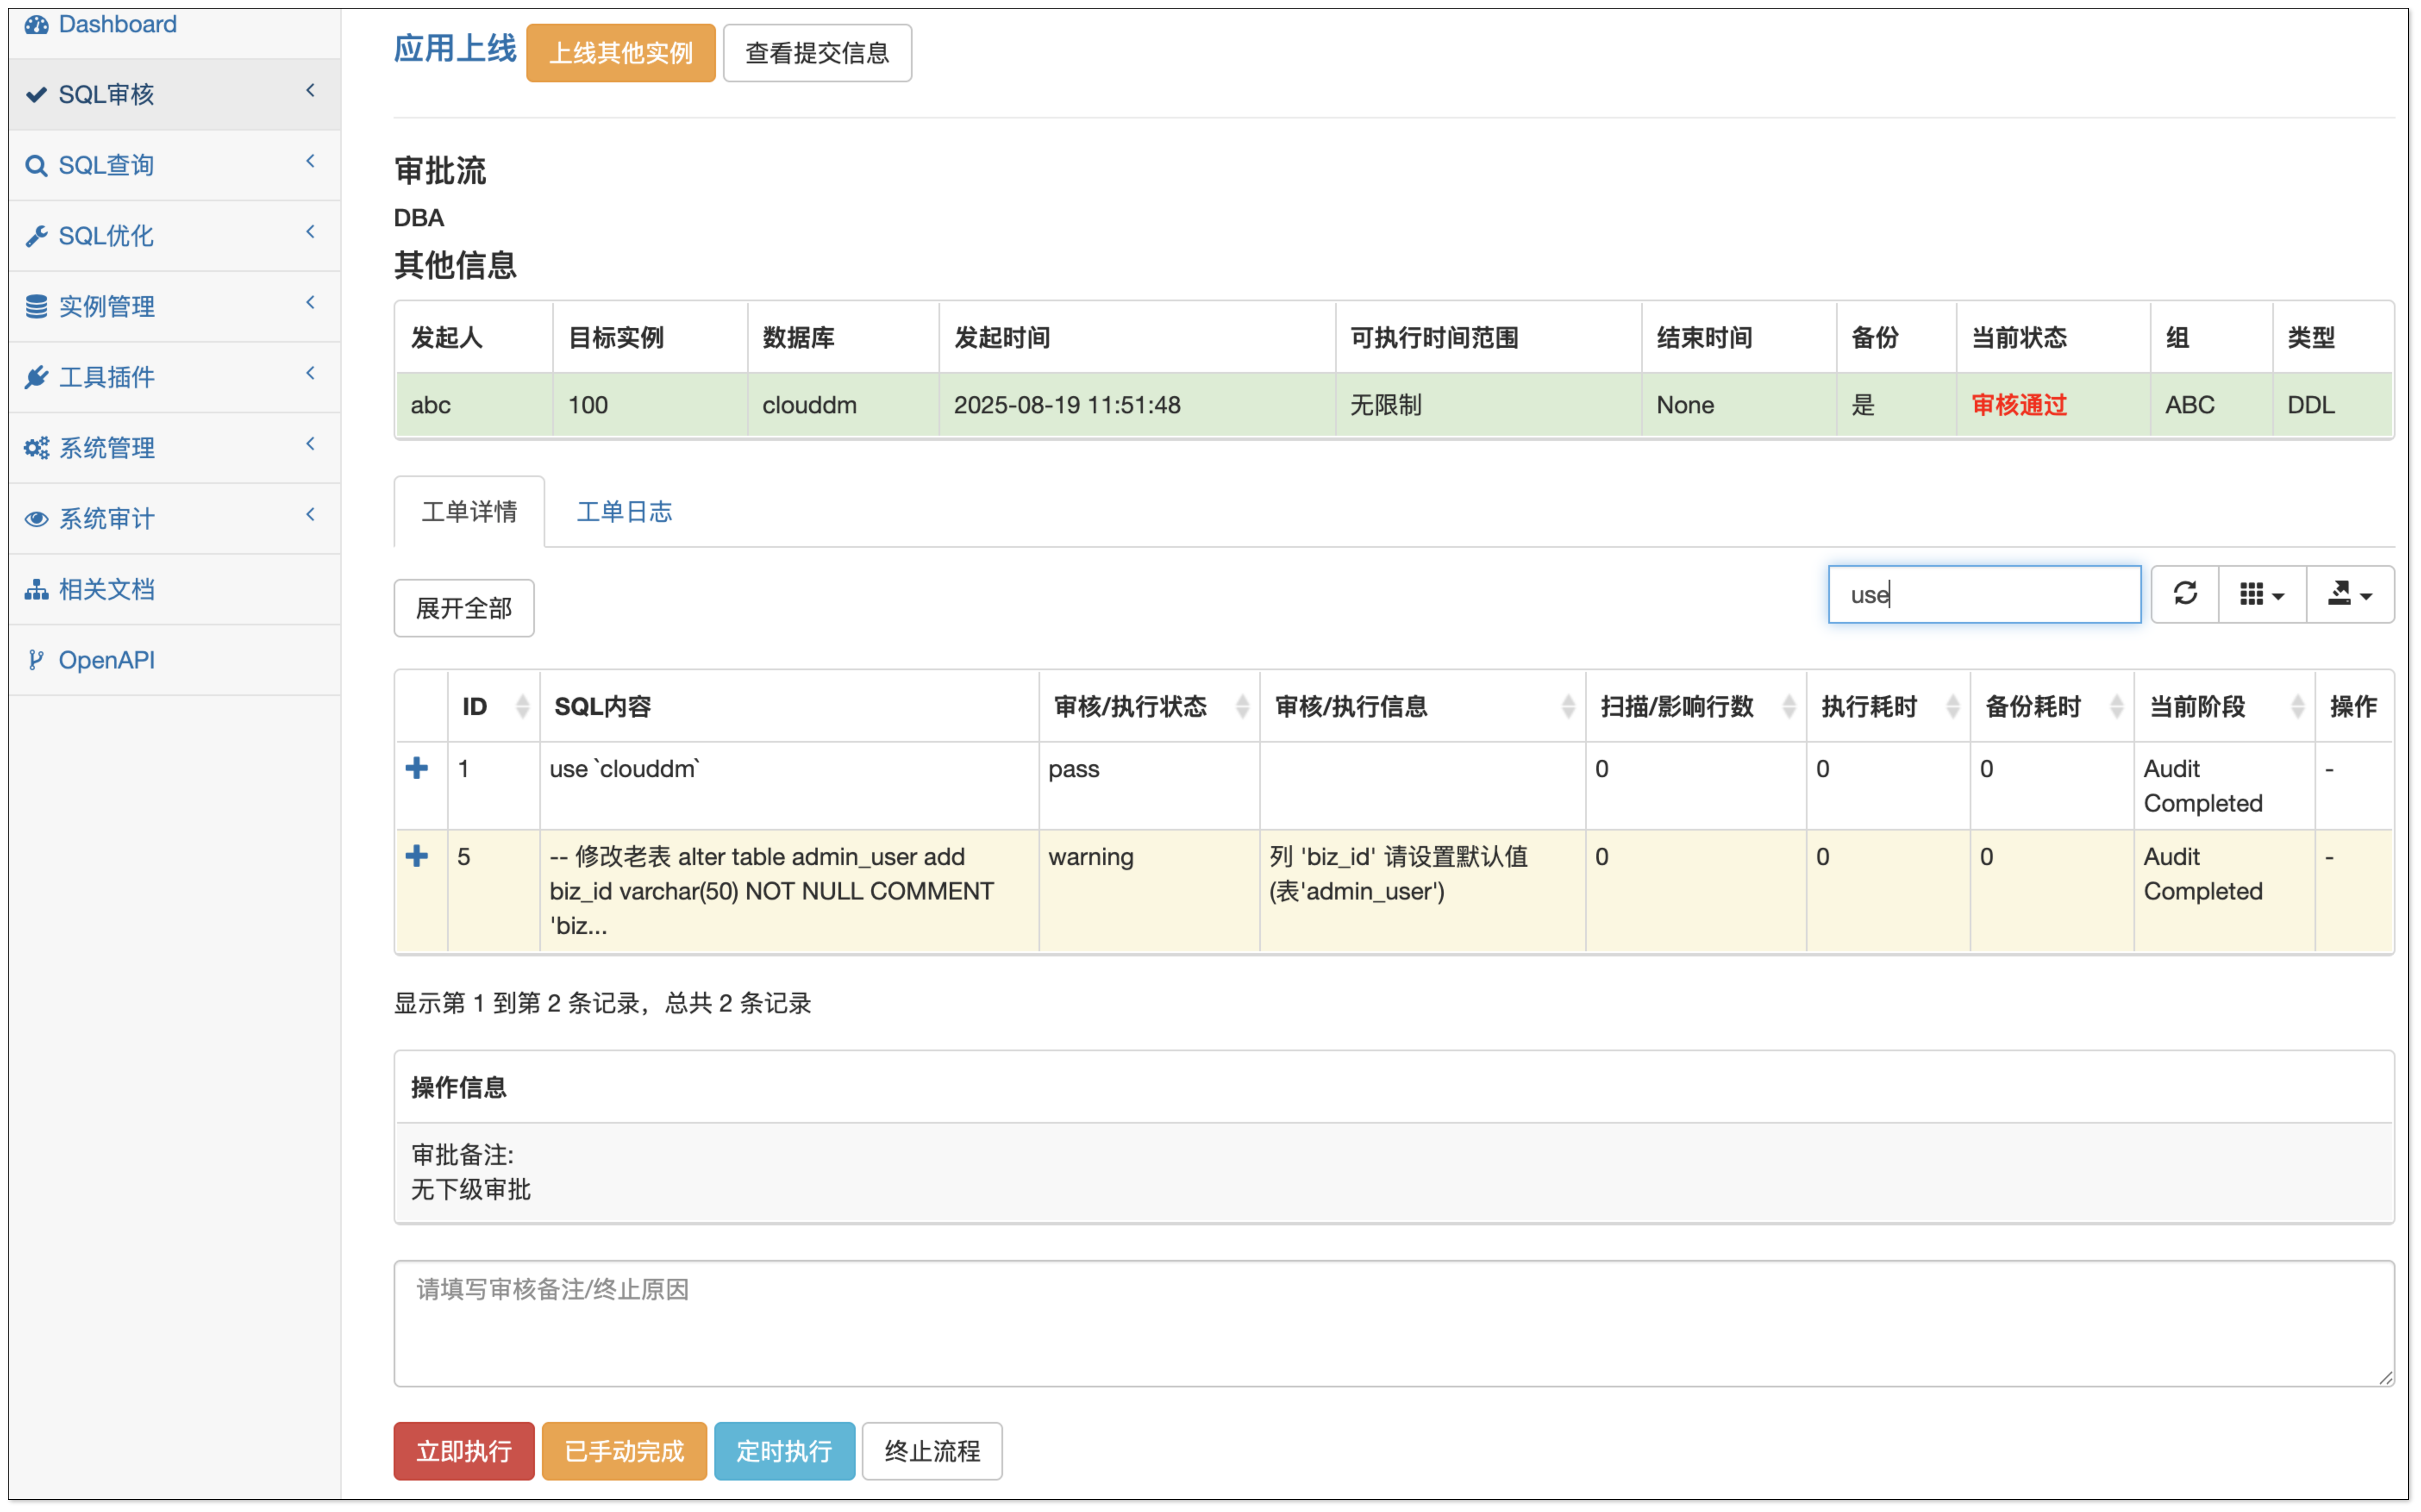Expand row 5 details plus icon
Viewport: 2421px width, 1512px height.
[x=417, y=856]
